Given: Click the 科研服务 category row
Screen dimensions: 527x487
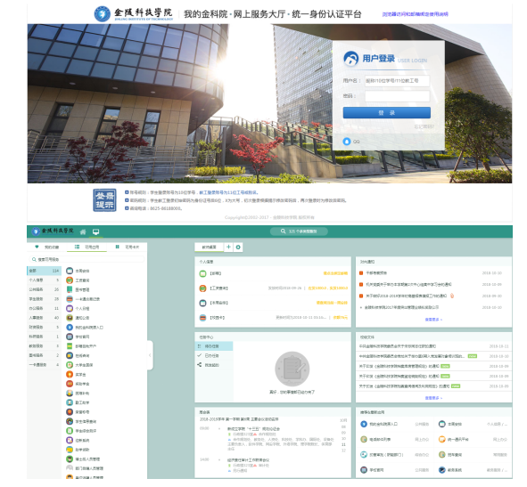Looking at the screenshot, I should pyautogui.click(x=44, y=337).
